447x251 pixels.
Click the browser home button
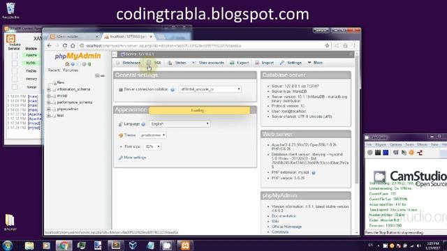coord(73,45)
